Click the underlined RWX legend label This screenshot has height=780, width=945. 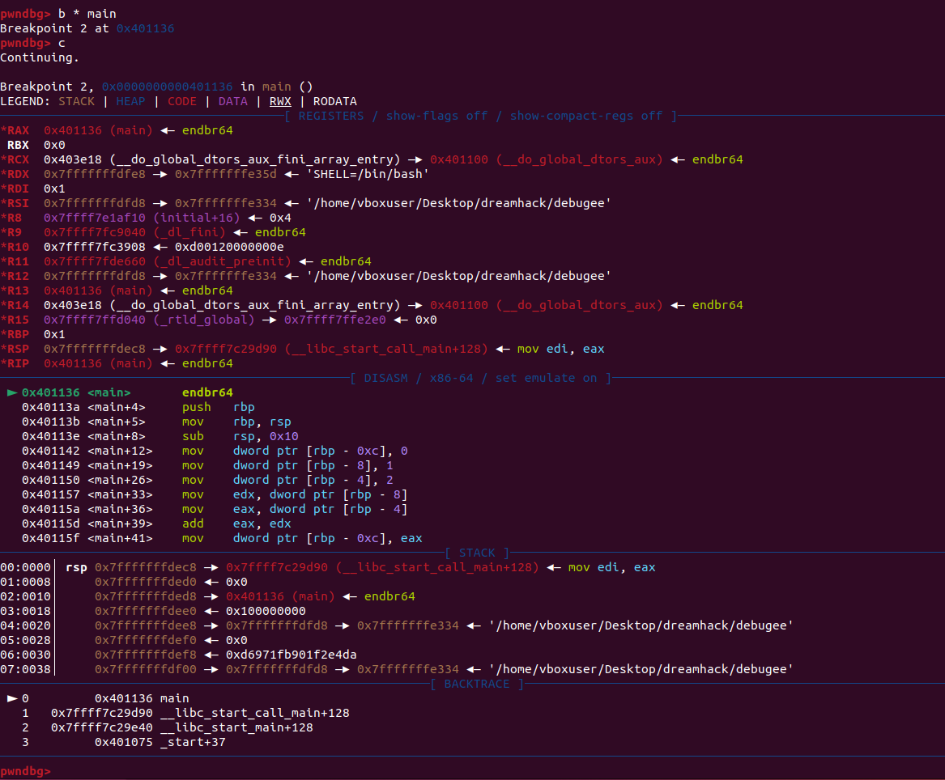(x=280, y=101)
